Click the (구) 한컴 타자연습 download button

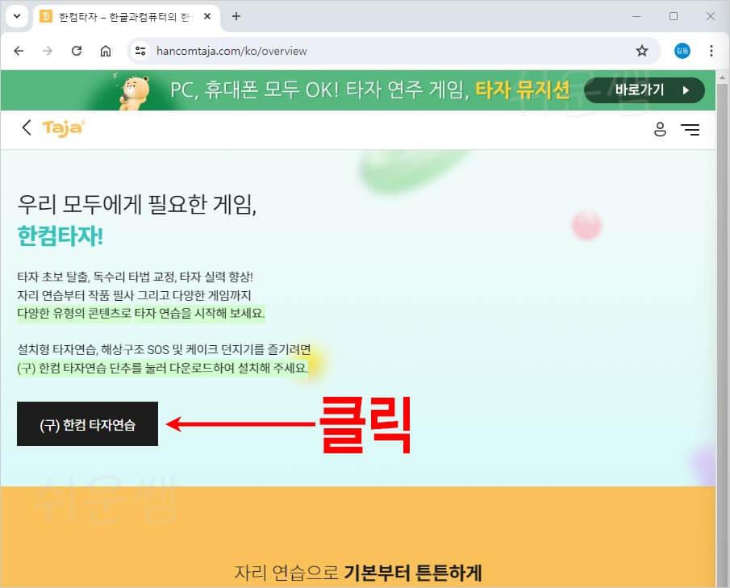[x=87, y=423]
